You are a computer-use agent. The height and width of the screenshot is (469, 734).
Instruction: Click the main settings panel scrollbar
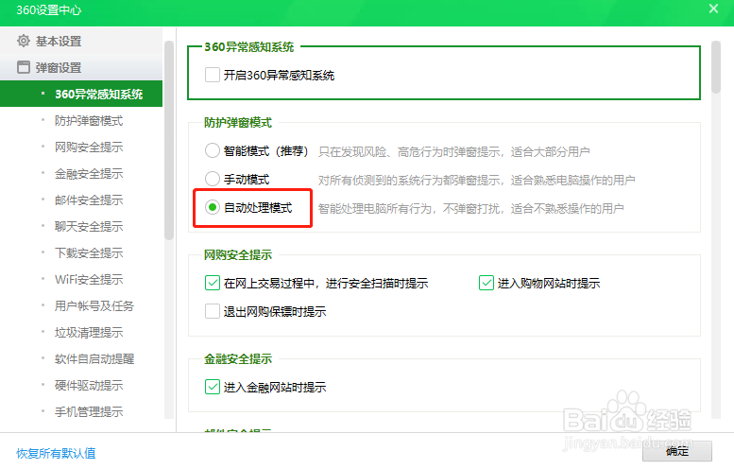(x=716, y=67)
